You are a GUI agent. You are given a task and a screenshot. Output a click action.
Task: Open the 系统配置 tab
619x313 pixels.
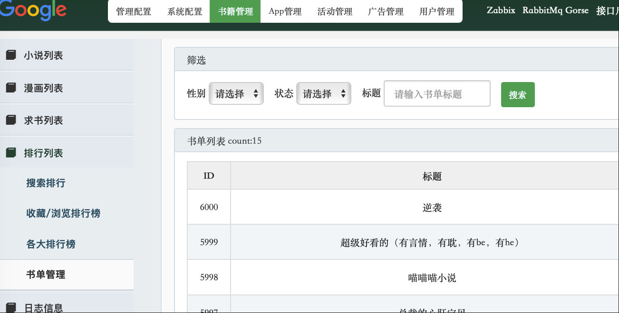pos(185,12)
